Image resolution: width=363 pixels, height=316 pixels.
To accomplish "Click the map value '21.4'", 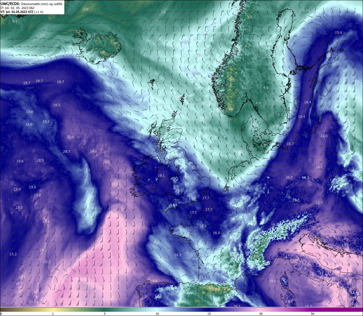I will click(x=17, y=189).
